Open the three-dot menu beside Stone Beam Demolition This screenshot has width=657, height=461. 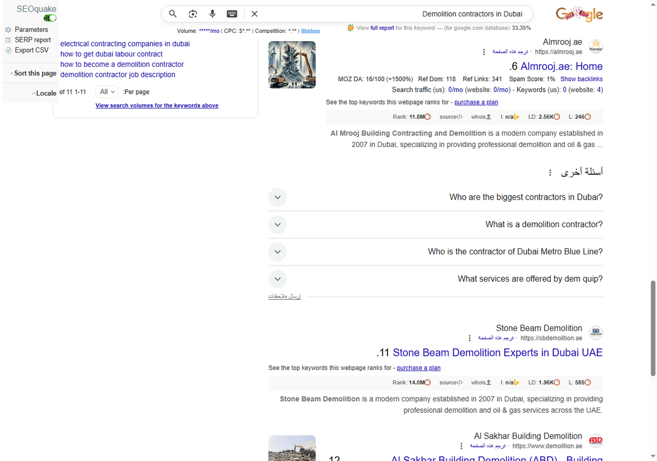pos(470,338)
